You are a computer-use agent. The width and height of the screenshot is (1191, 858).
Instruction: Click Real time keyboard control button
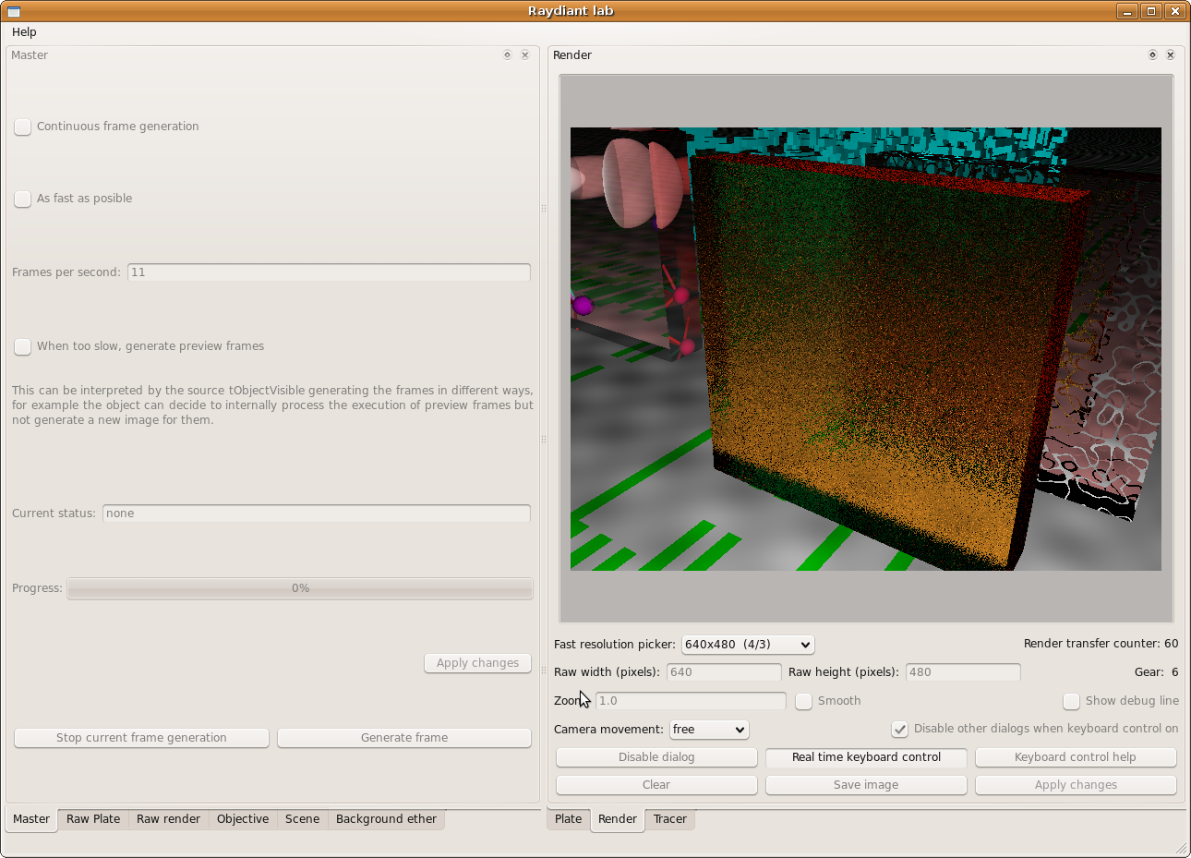[x=866, y=757]
